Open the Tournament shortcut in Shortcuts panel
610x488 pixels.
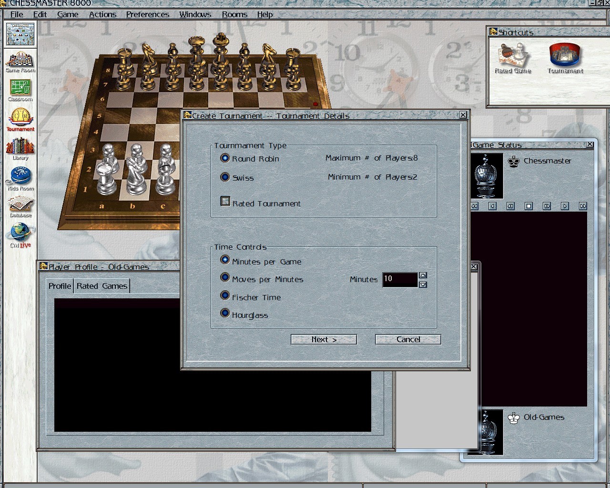click(565, 59)
